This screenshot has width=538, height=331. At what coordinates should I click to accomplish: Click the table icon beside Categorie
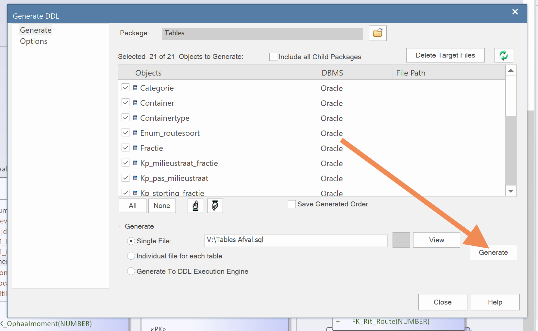[135, 88]
